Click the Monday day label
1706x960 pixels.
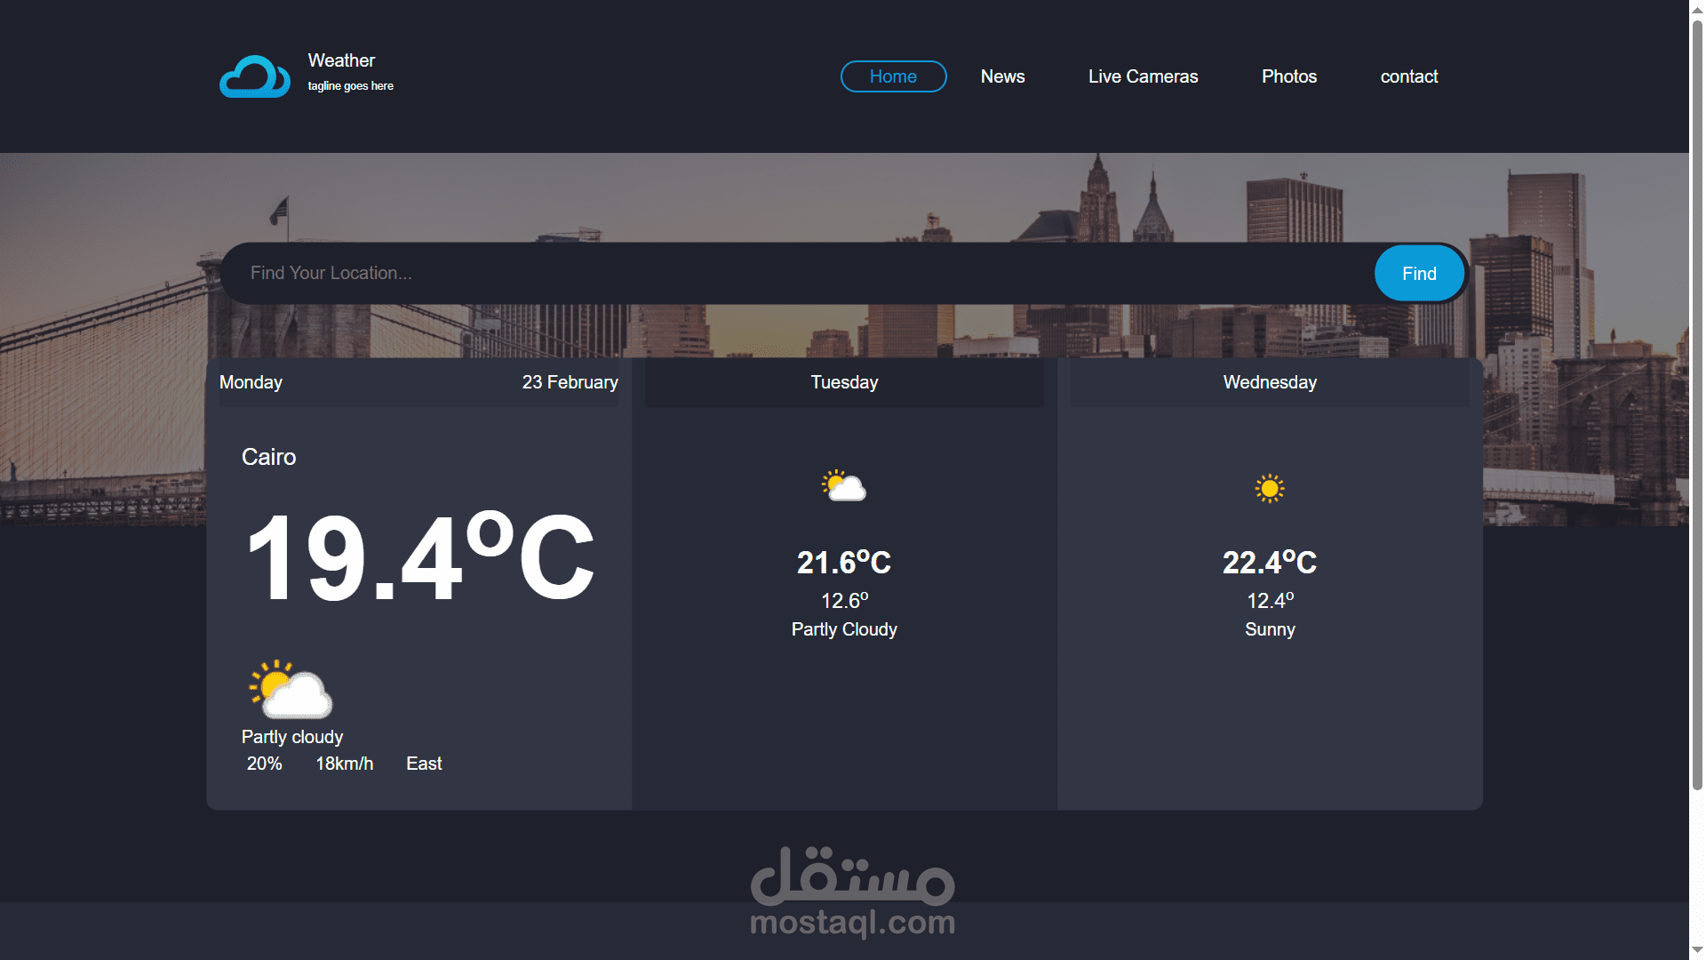pos(251,382)
